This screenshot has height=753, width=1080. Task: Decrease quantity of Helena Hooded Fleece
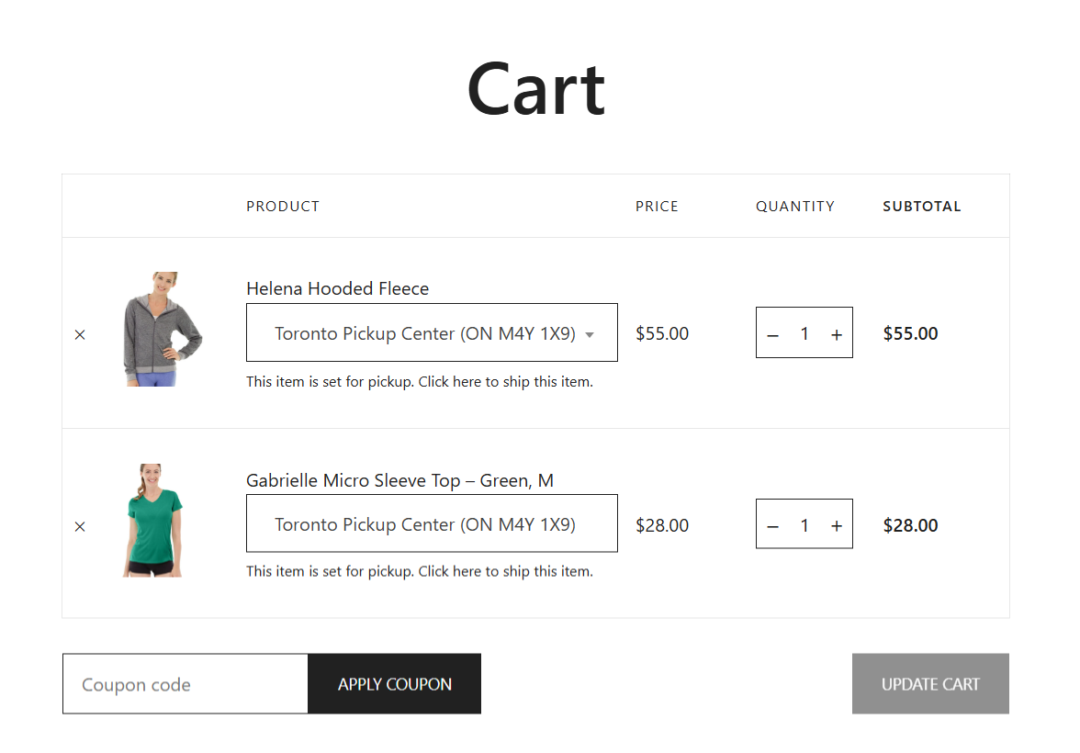point(772,332)
